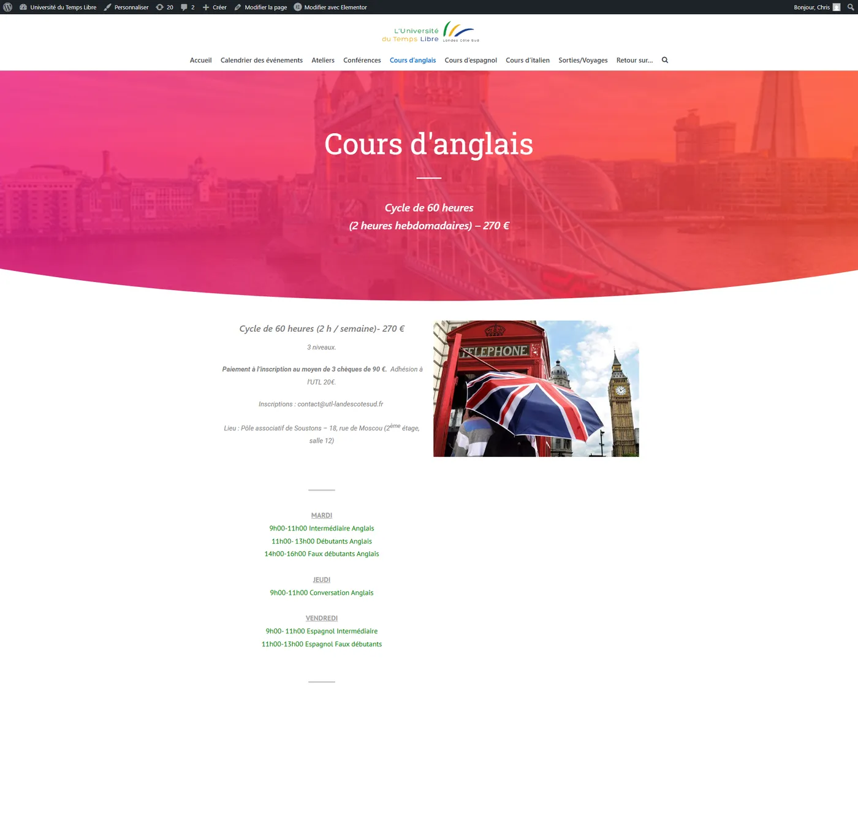Image resolution: width=858 pixels, height=840 pixels.
Task: Click the telephone box and umbrella image
Action: click(x=536, y=389)
